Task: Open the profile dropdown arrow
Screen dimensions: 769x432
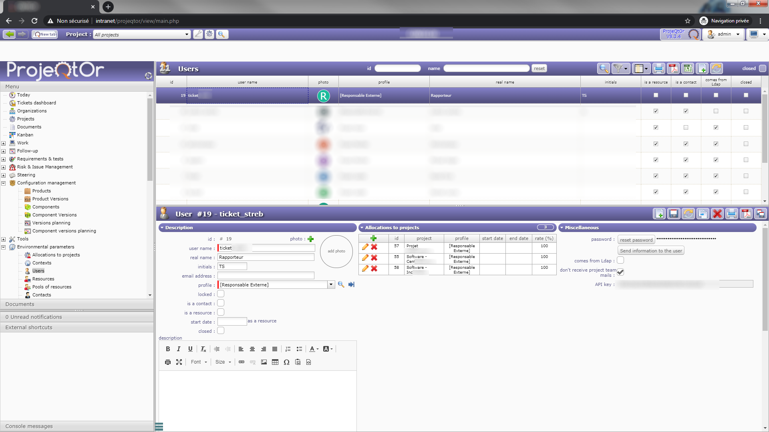Action: pyautogui.click(x=331, y=285)
